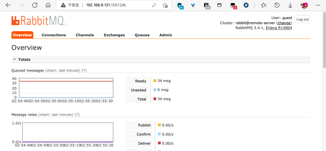Open the Admin tab
The height and width of the screenshot is (151, 326).
point(166,35)
